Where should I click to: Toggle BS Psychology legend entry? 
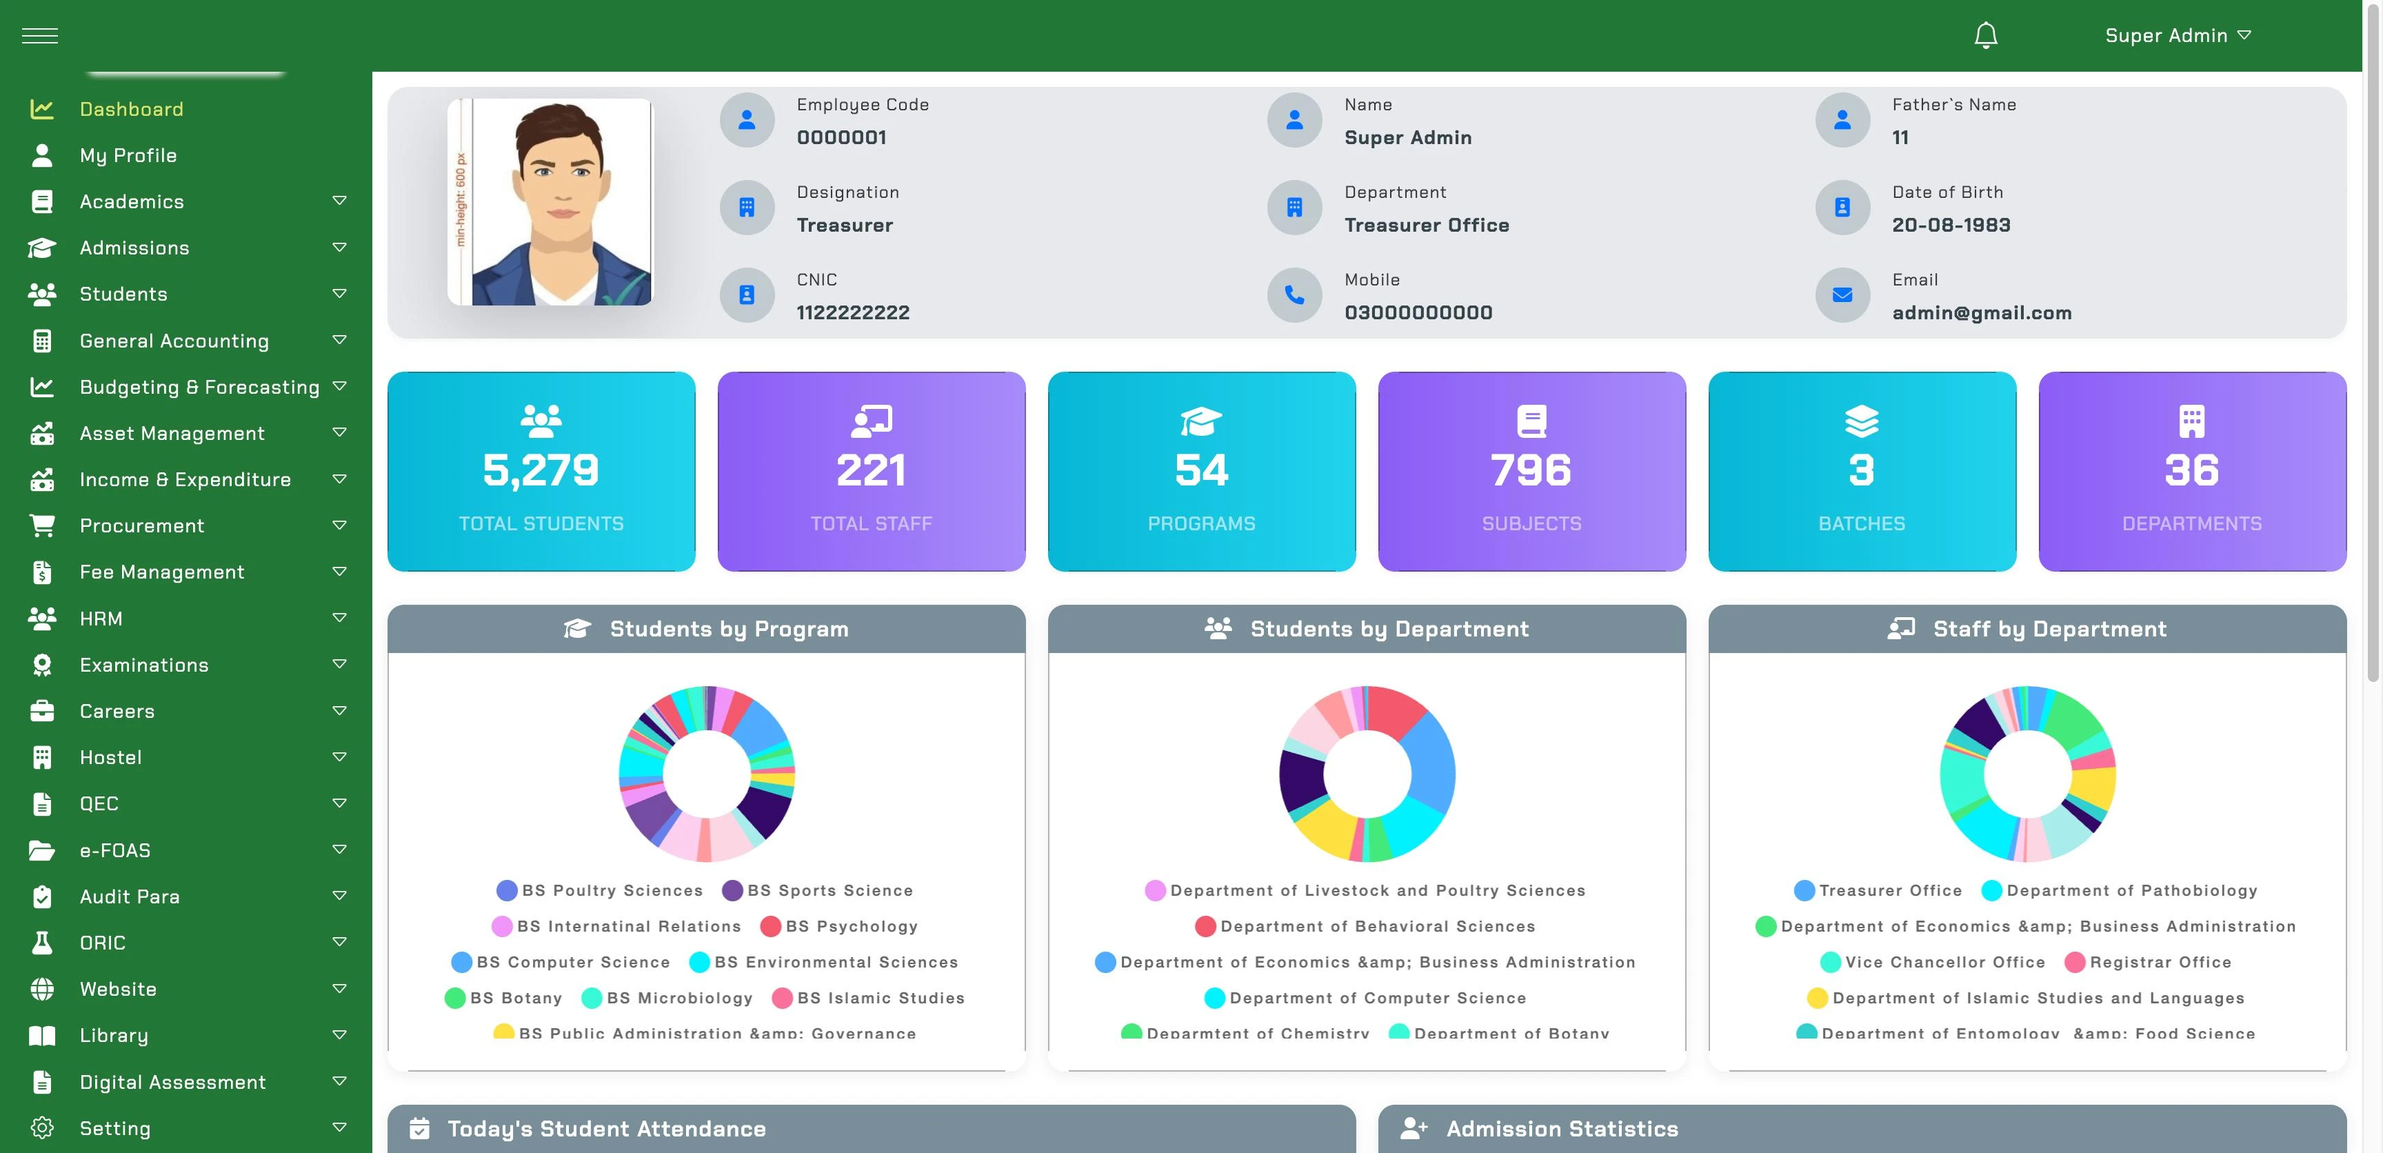(x=839, y=926)
